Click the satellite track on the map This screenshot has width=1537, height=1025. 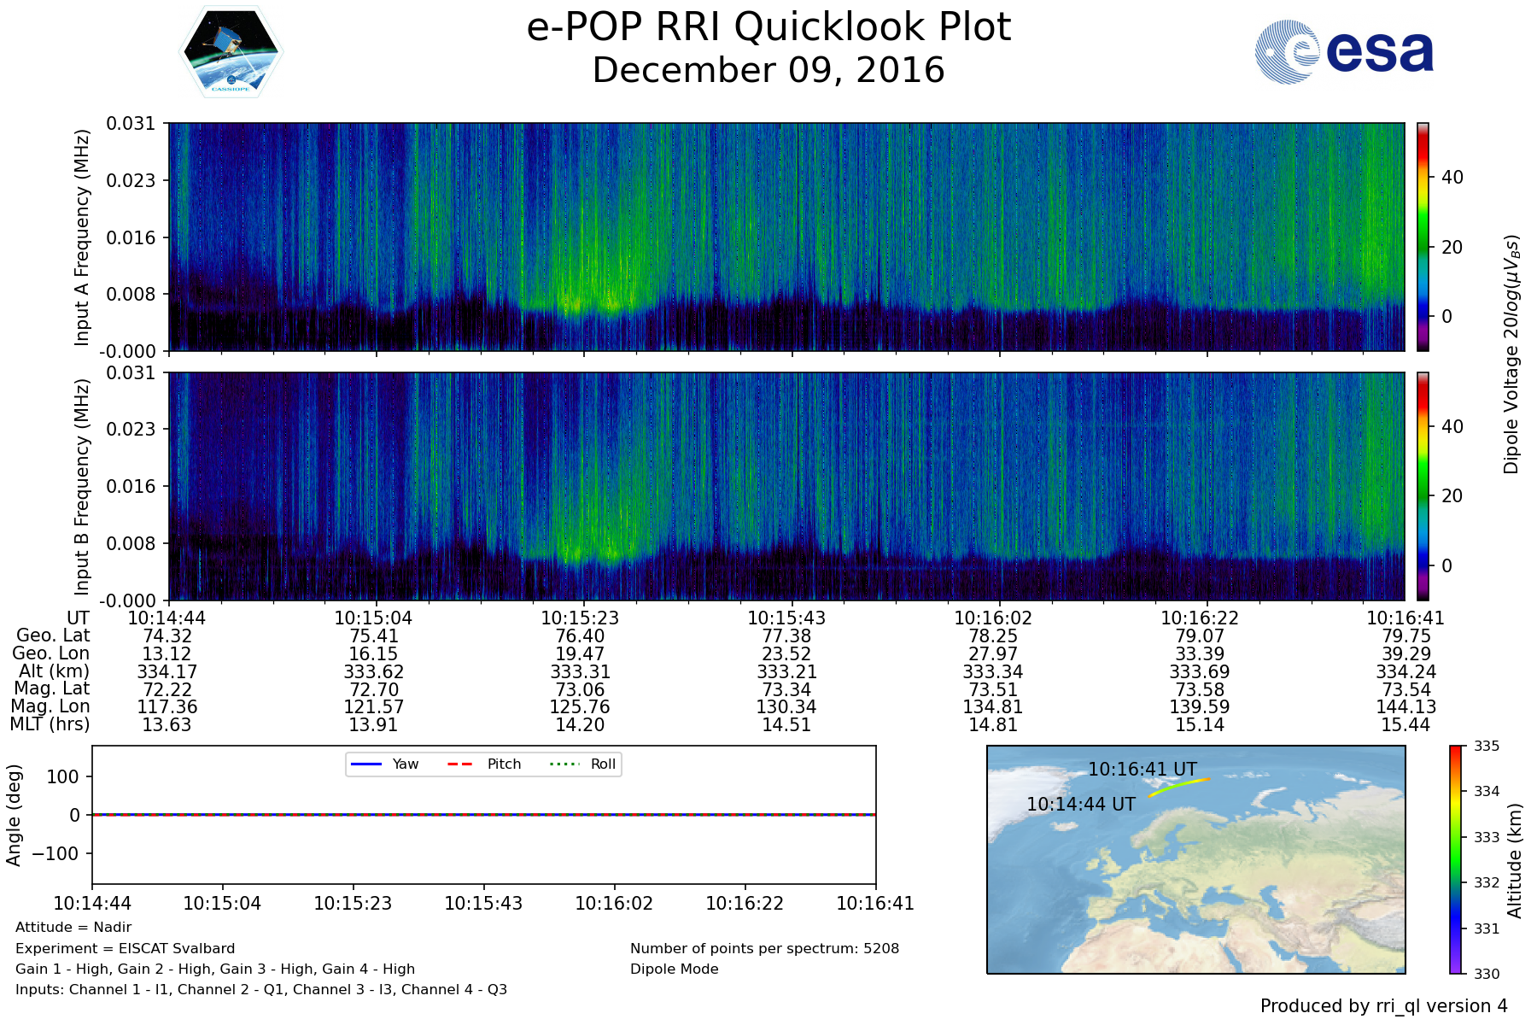point(1178,788)
